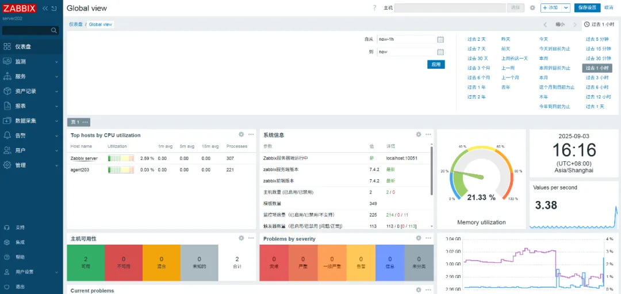
Task: Collapse the sidebar with the double-arrow icon
Action: pos(45,8)
